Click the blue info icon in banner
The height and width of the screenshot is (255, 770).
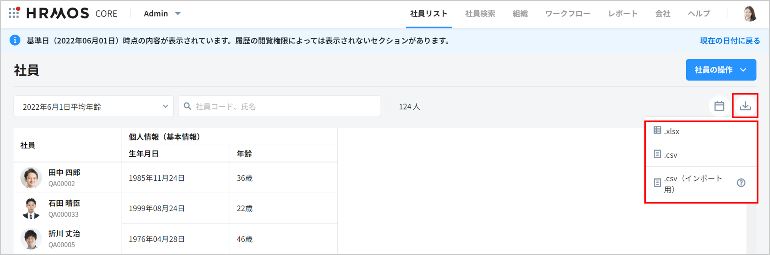tap(15, 40)
